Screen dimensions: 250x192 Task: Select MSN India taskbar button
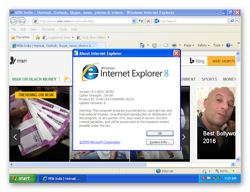tap(62, 179)
